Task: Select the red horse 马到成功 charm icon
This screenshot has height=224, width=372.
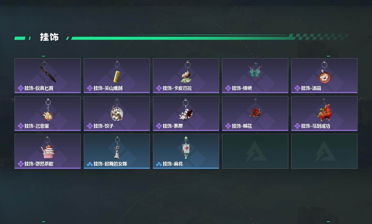Action: coord(324,113)
